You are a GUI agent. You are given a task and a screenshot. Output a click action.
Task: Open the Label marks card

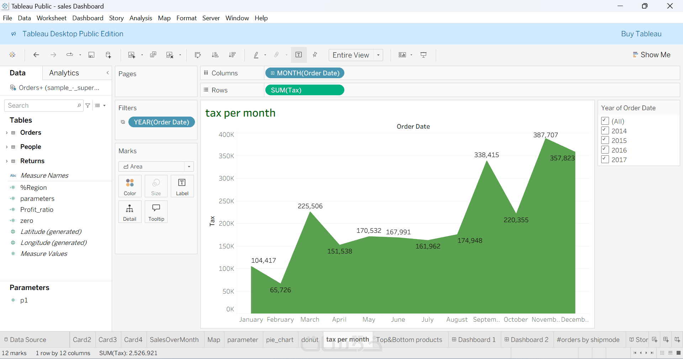point(182,186)
